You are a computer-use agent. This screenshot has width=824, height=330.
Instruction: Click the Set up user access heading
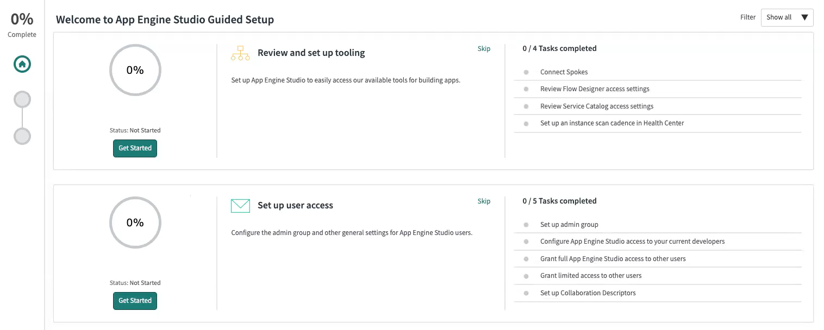[295, 205]
